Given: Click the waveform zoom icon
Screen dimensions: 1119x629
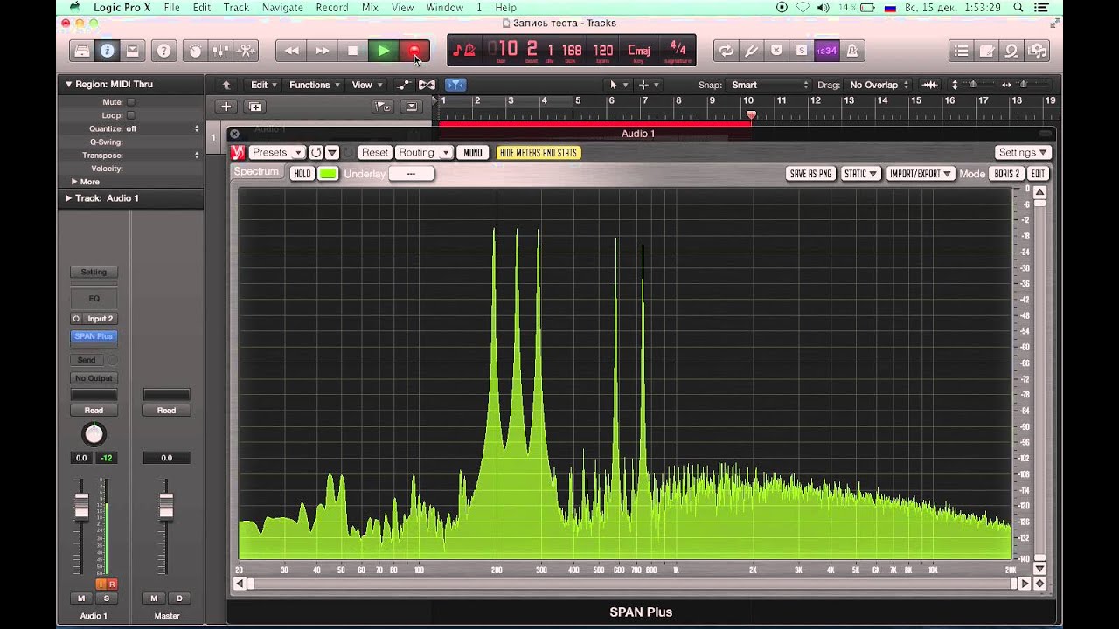Looking at the screenshot, I should 929,85.
